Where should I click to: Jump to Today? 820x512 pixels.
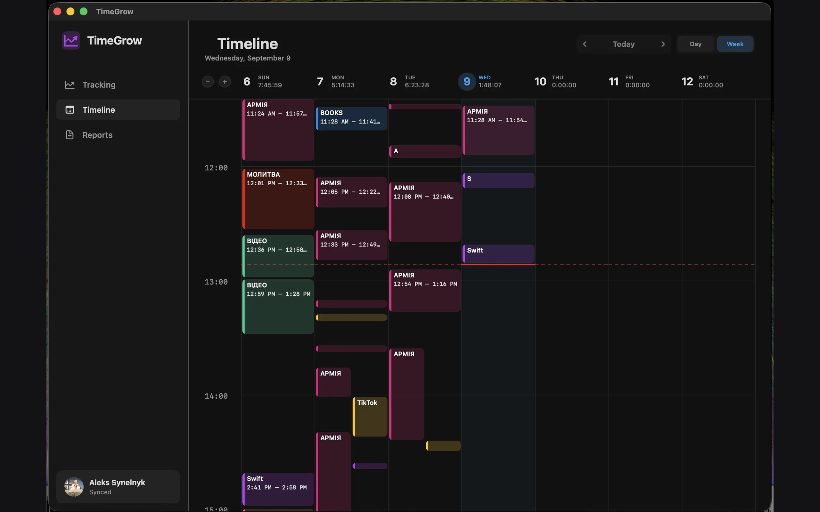coord(624,44)
